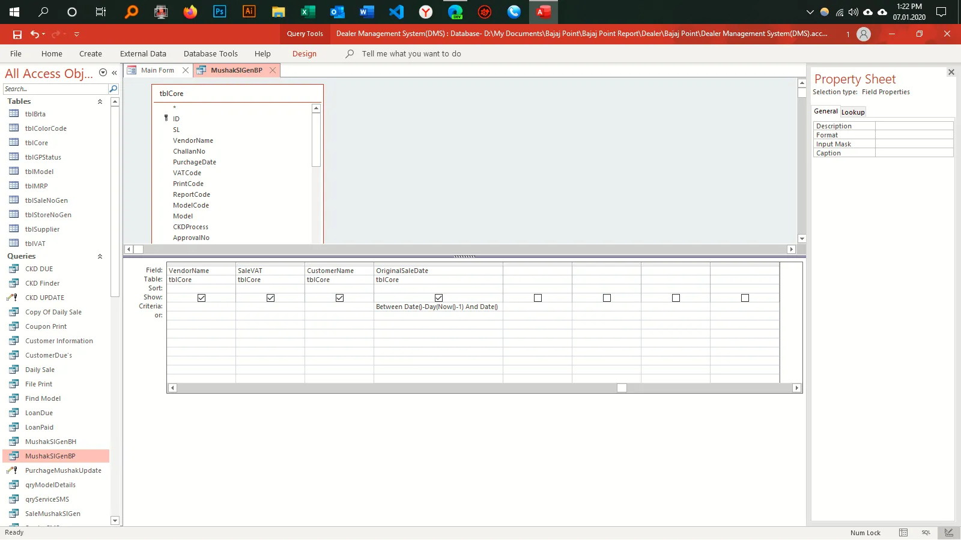The height and width of the screenshot is (540, 961).
Task: Click the navigation pane Search field
Action: coord(55,89)
